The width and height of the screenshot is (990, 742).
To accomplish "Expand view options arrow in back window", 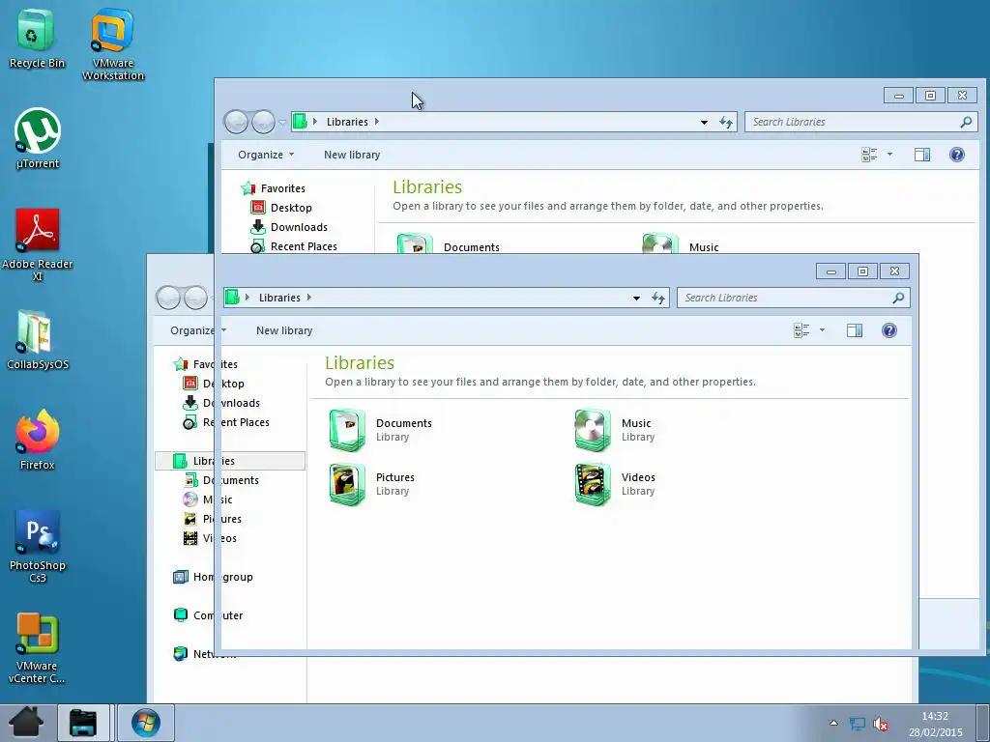I will [x=889, y=155].
